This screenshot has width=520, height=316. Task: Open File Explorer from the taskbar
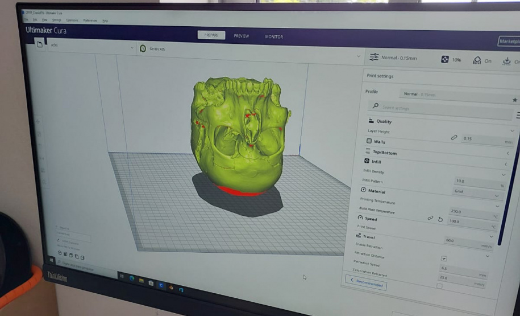tap(142, 281)
